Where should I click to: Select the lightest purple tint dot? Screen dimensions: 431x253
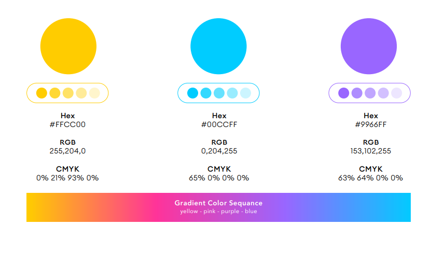click(397, 93)
